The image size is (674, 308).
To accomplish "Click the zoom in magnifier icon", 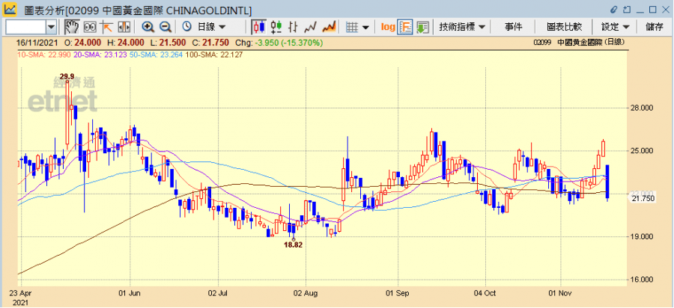I will pos(148,27).
